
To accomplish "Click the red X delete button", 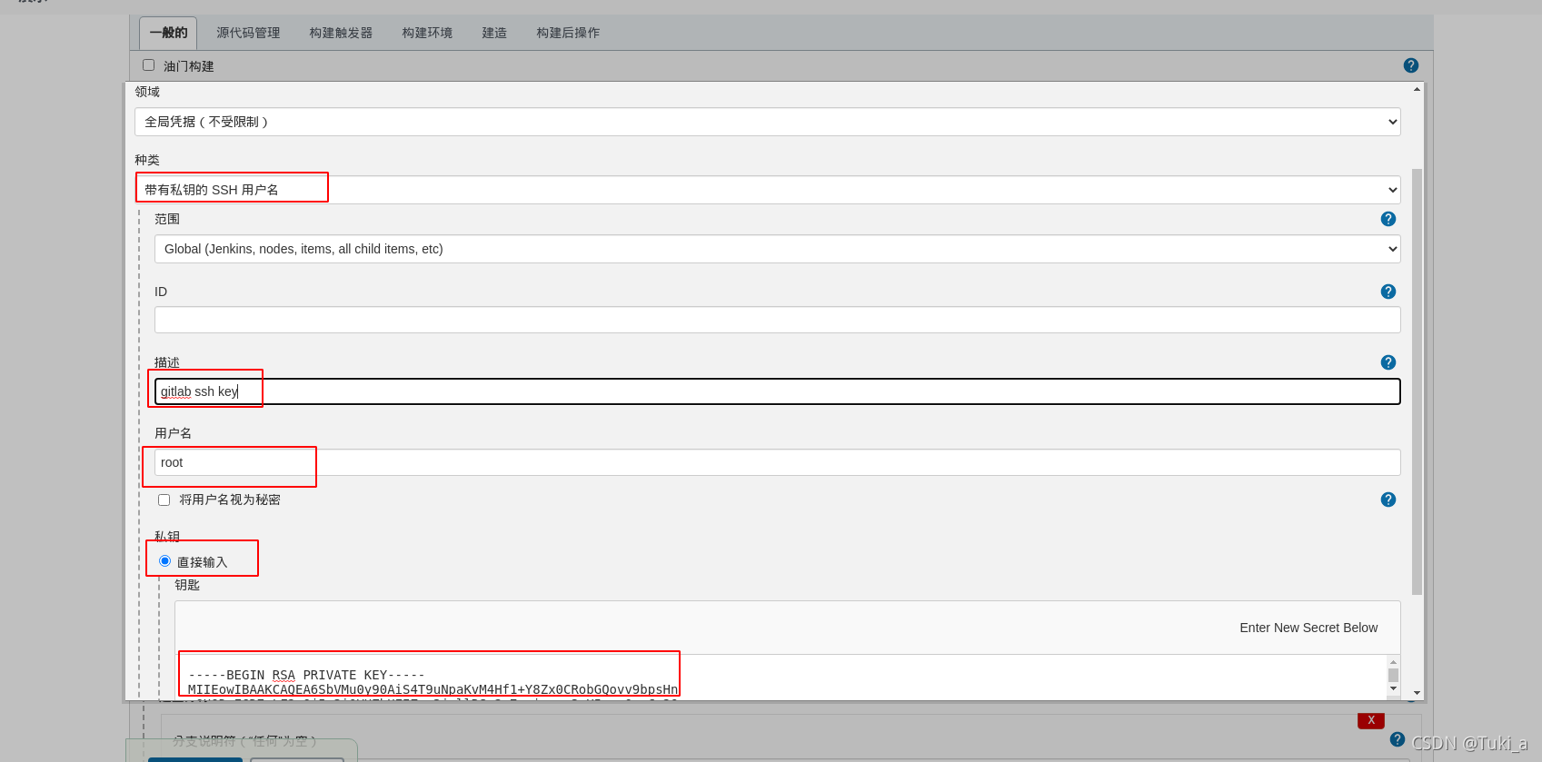I will click(x=1371, y=720).
